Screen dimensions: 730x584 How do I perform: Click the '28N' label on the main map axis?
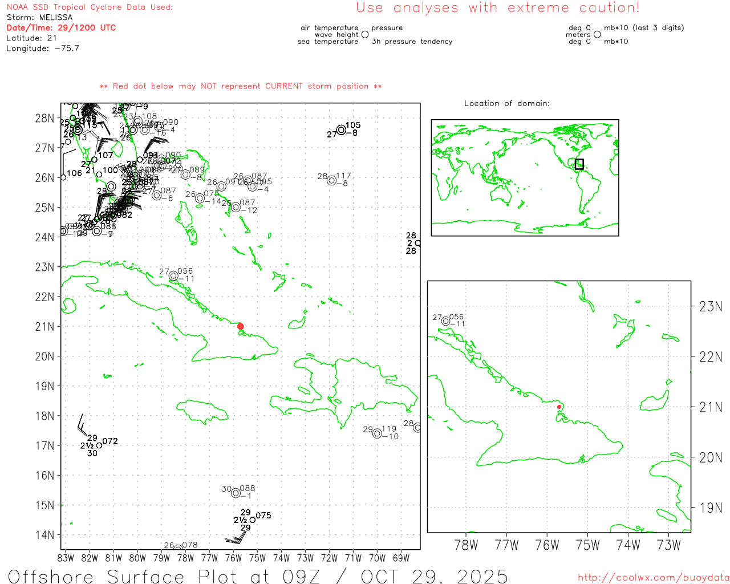[44, 119]
